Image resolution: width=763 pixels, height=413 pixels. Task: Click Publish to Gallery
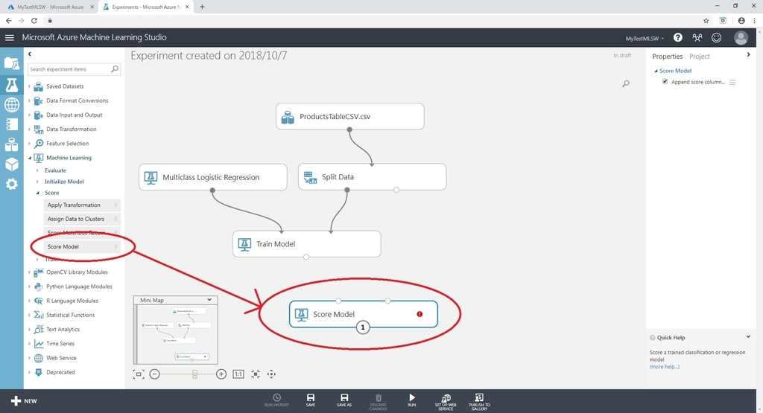(479, 401)
